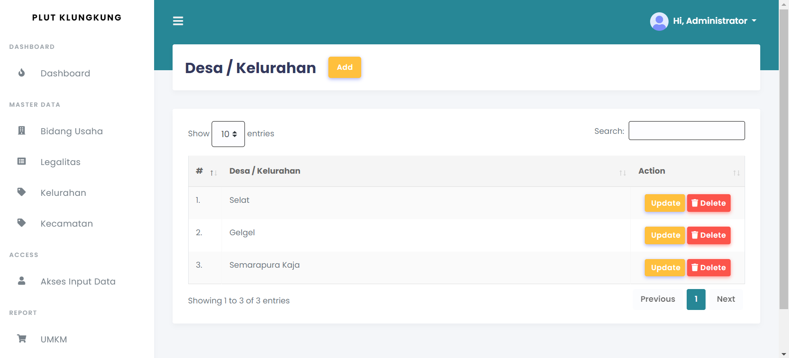Sort table by the # column
This screenshot has width=789, height=358.
pyautogui.click(x=205, y=171)
